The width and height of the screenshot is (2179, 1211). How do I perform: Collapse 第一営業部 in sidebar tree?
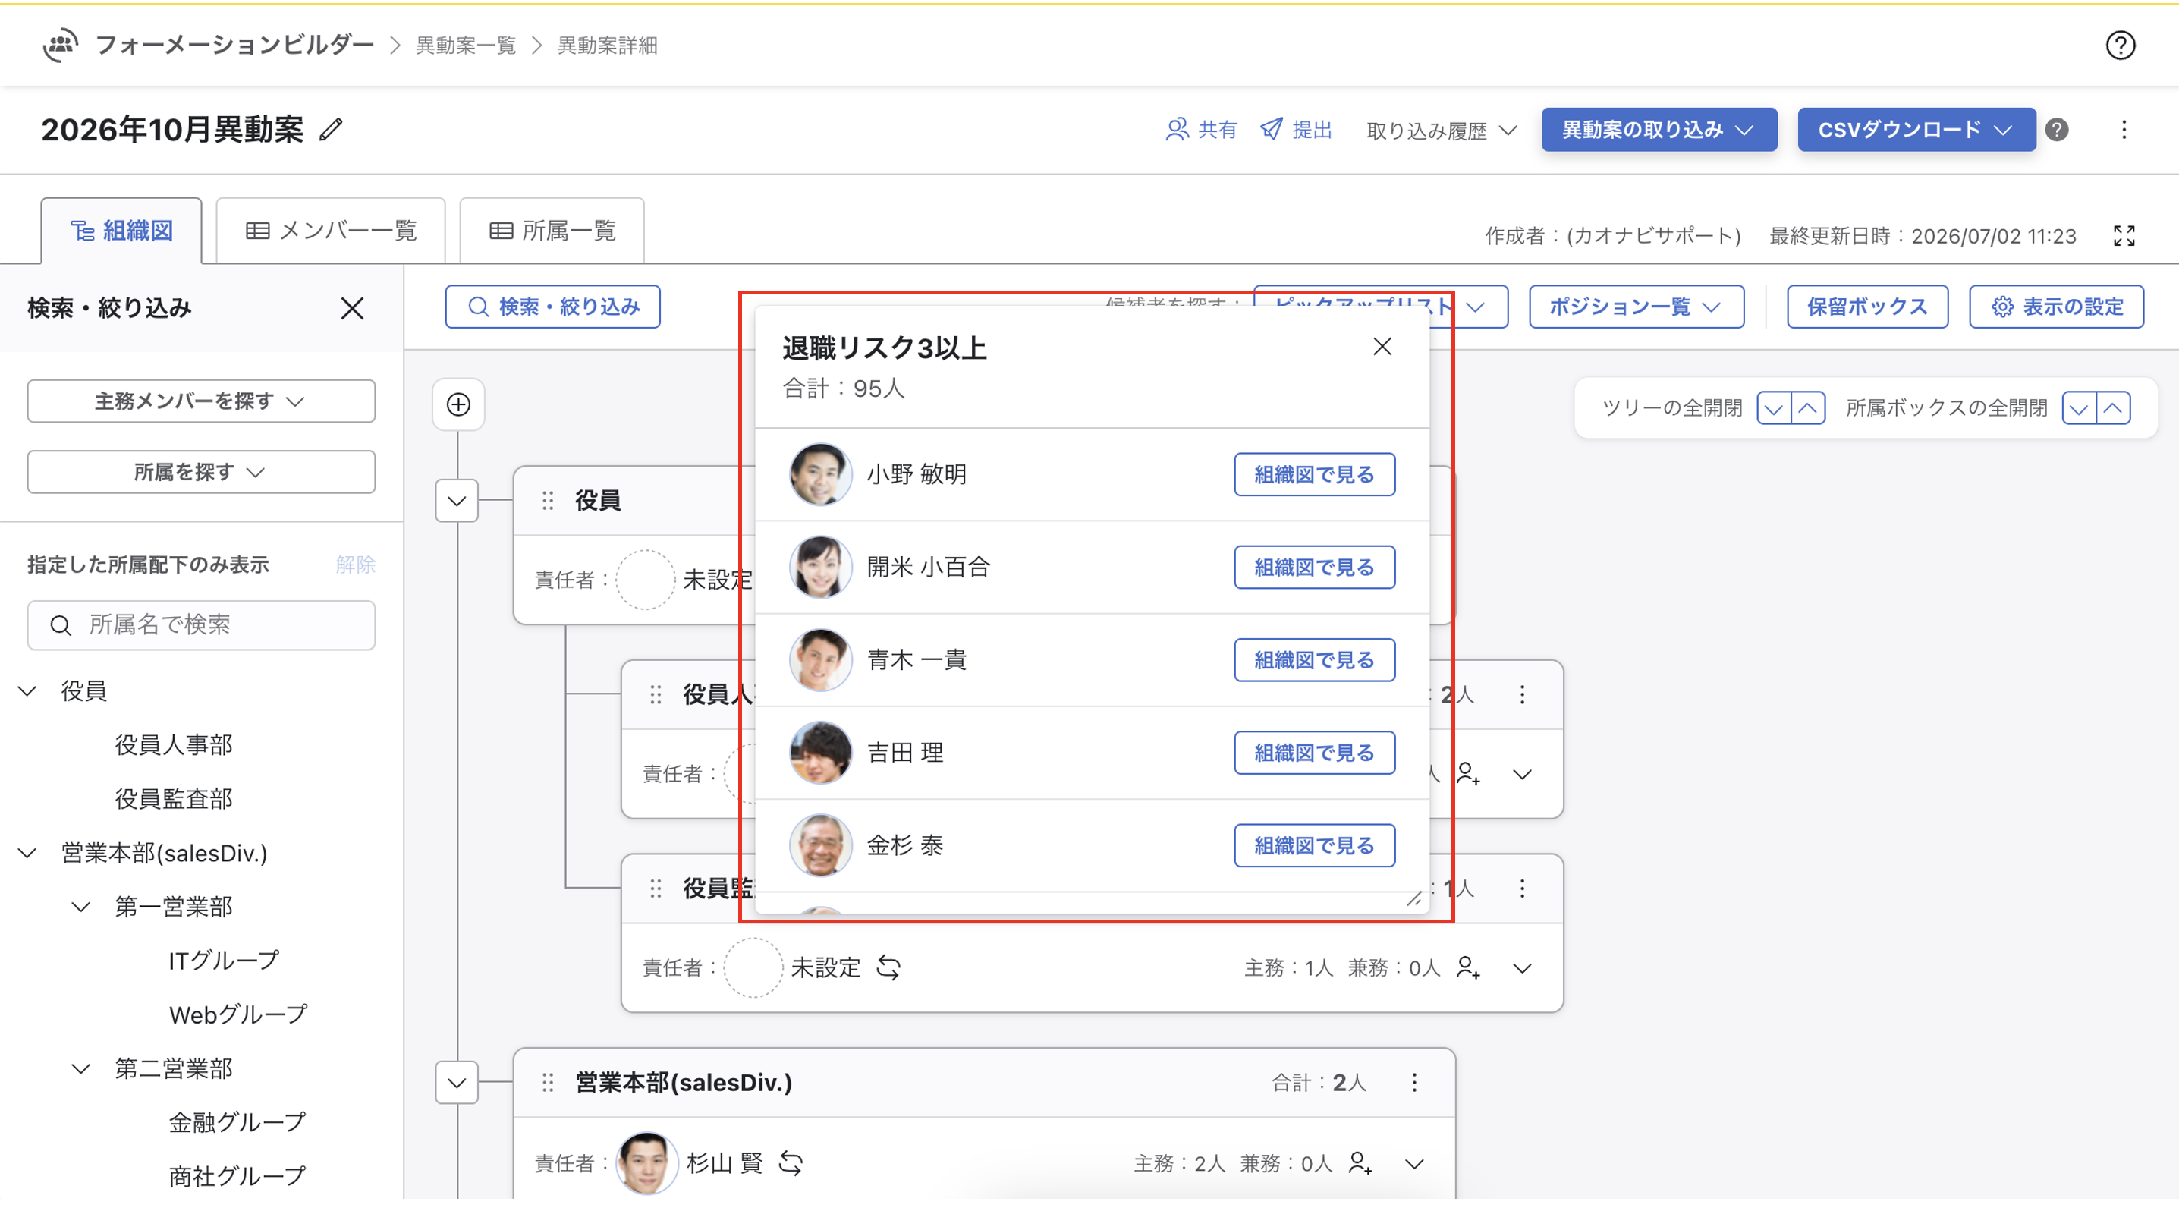(x=80, y=907)
